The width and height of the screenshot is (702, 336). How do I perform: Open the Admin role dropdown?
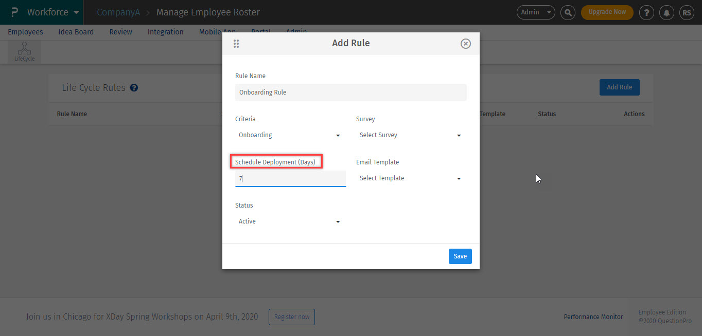pyautogui.click(x=535, y=12)
